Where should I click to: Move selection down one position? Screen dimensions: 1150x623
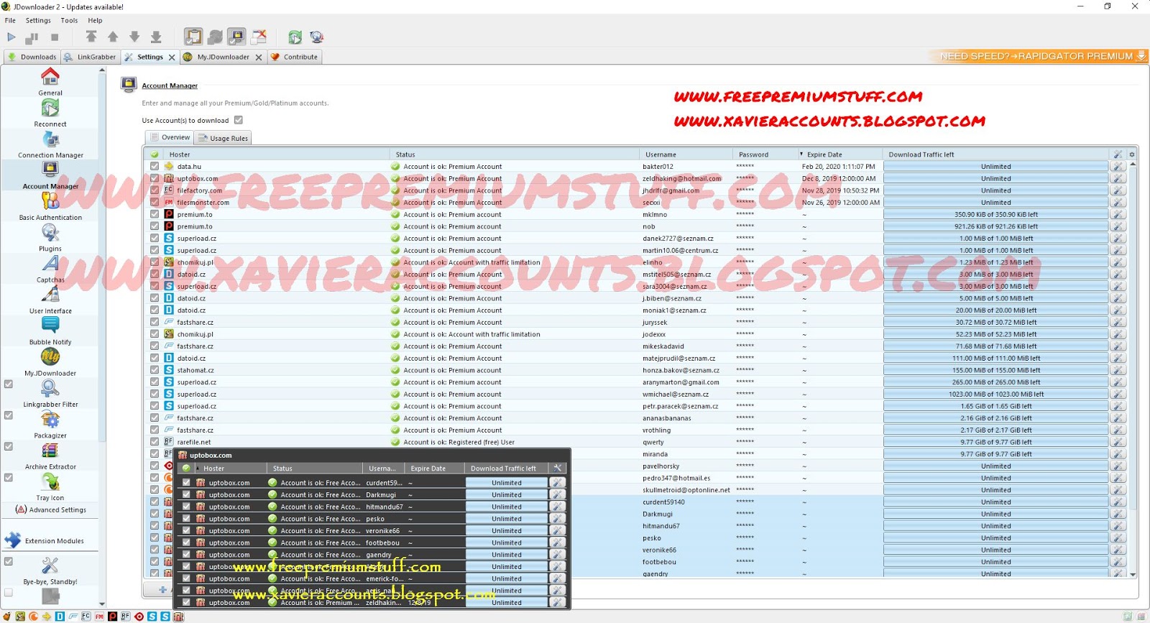pos(134,37)
